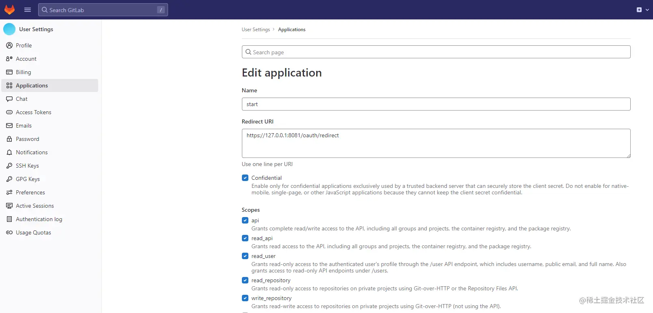The width and height of the screenshot is (653, 313).
Task: Open the hamburger navigation menu
Action: (x=28, y=10)
